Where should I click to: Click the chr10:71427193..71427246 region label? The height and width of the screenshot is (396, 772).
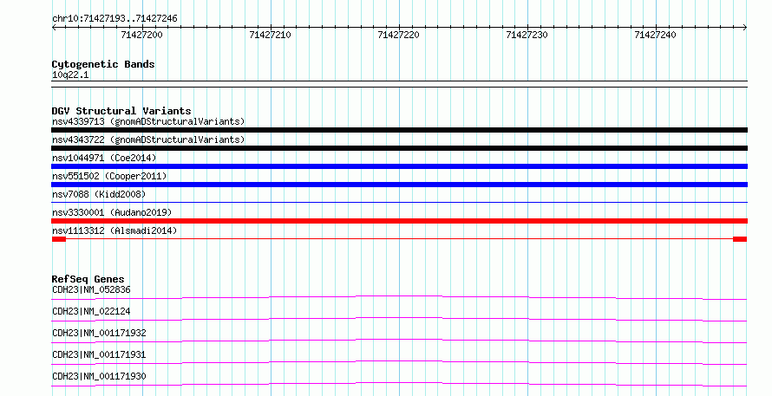pos(114,19)
